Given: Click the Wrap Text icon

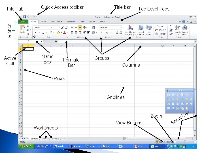Looking at the screenshot, I should point(94,27).
